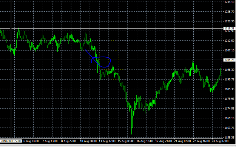Click the 10 Aug 08:00 time label
Image resolution: width=236 pixels, height=147 pixels.
[x=88, y=141]
